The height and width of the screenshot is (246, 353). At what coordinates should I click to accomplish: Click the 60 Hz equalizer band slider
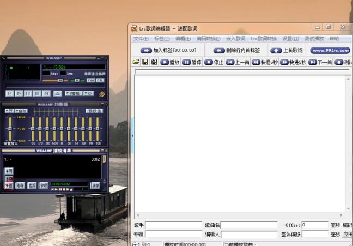coord(34,130)
